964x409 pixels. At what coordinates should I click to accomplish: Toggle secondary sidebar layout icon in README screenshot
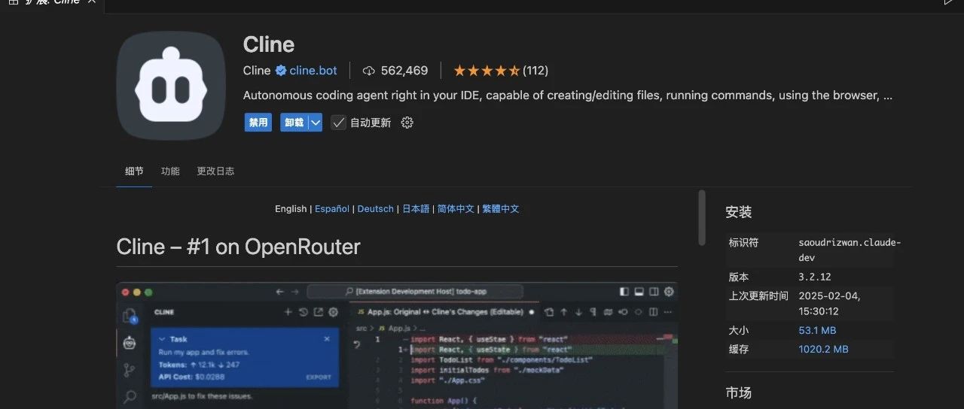coord(654,292)
